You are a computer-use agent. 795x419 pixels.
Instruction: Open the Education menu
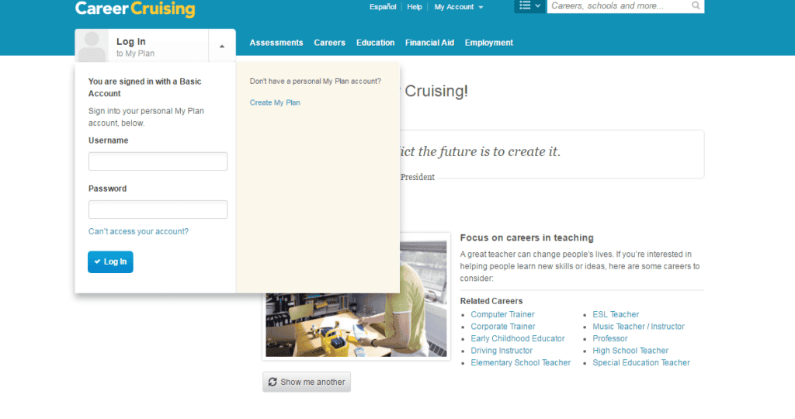tap(375, 43)
